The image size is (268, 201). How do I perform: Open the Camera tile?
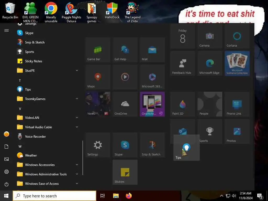tap(210, 36)
